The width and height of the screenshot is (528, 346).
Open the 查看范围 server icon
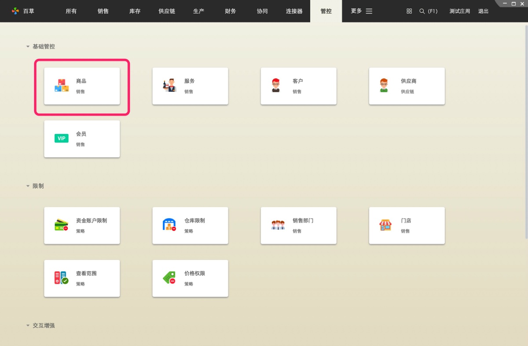tap(62, 278)
